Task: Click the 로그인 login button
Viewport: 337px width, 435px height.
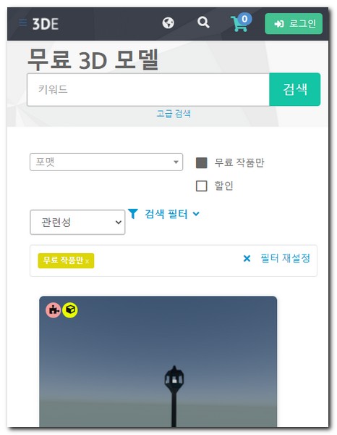Action: [294, 24]
